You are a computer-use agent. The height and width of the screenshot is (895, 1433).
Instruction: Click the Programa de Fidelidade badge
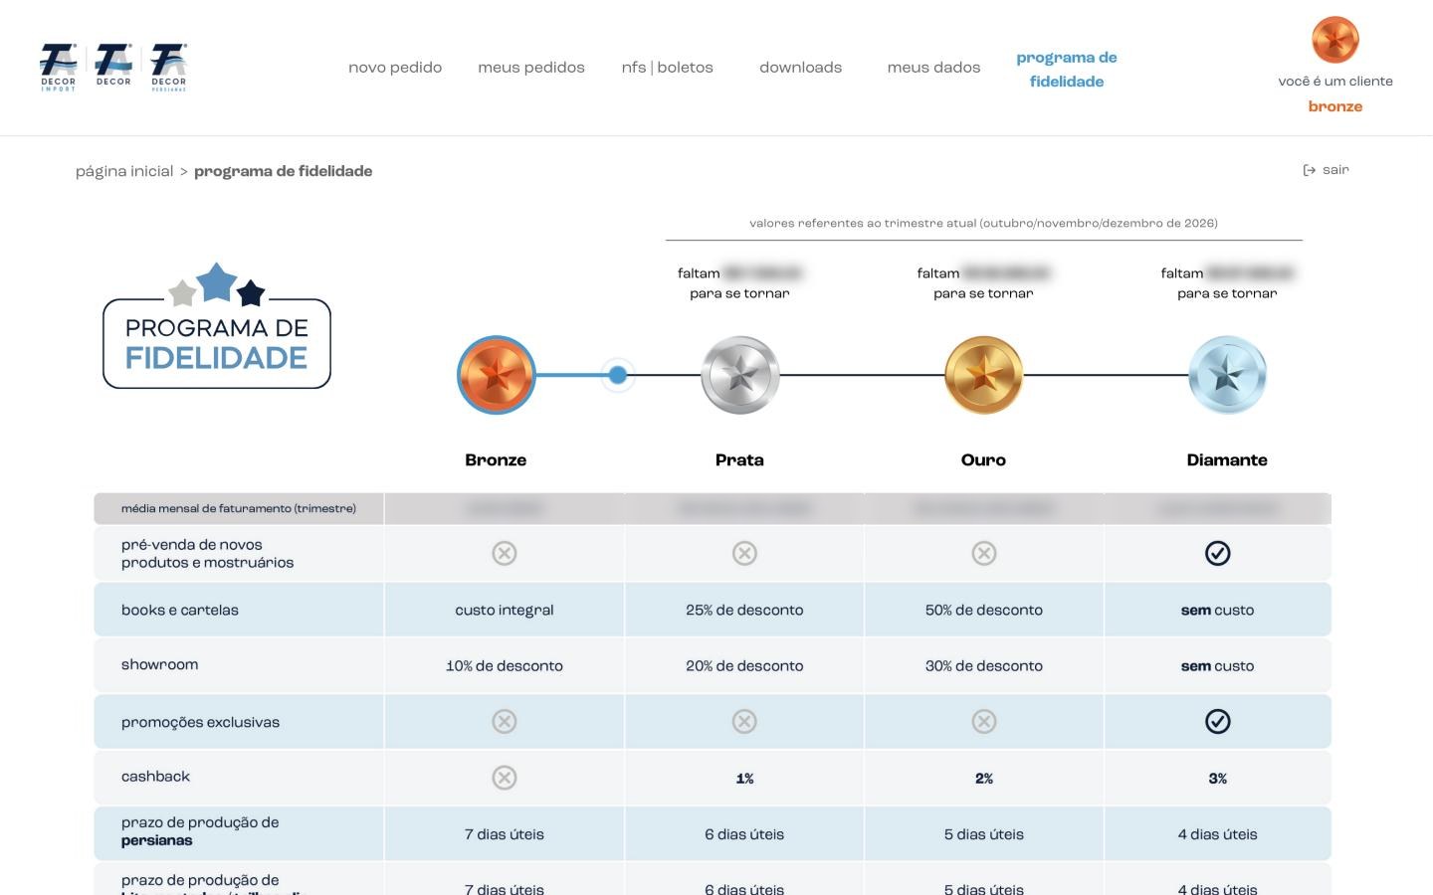[217, 326]
